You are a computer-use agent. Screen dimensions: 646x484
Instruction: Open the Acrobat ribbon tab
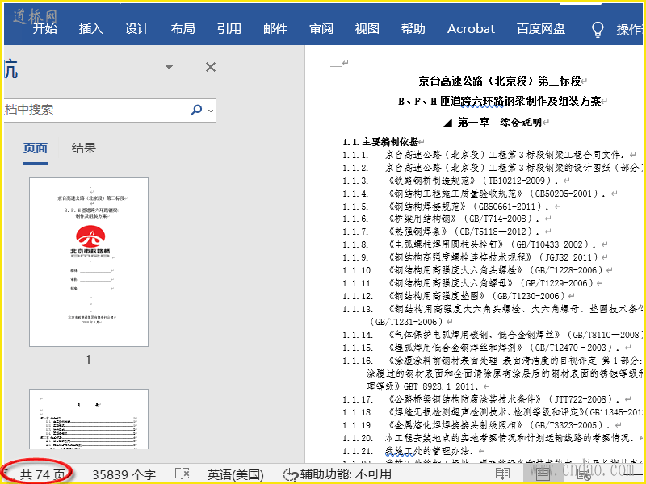click(x=472, y=28)
